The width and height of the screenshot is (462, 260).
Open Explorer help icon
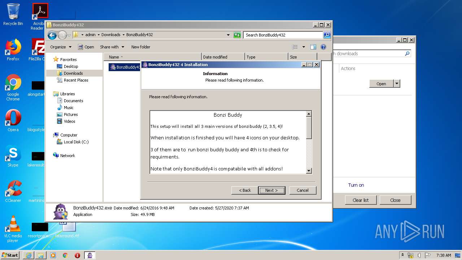coord(323,47)
